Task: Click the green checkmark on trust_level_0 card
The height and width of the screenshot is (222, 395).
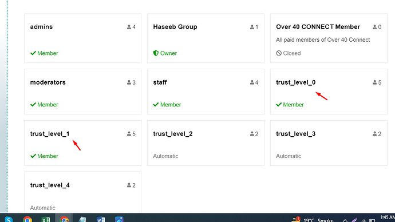Action: 279,105
